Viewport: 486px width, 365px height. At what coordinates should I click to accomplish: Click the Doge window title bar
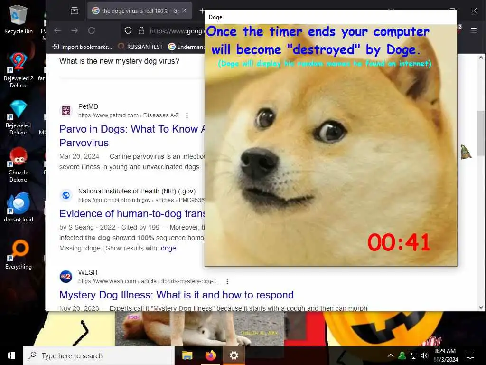click(331, 17)
